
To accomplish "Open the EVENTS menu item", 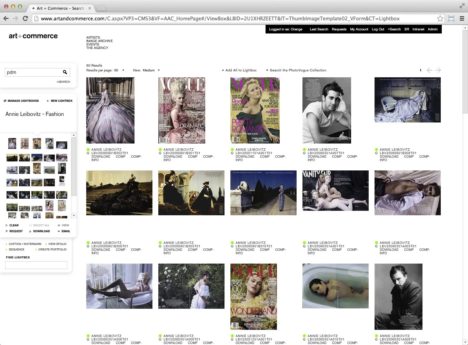I will click(92, 44).
